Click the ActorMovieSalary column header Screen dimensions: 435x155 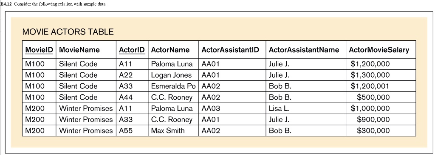coord(381,50)
